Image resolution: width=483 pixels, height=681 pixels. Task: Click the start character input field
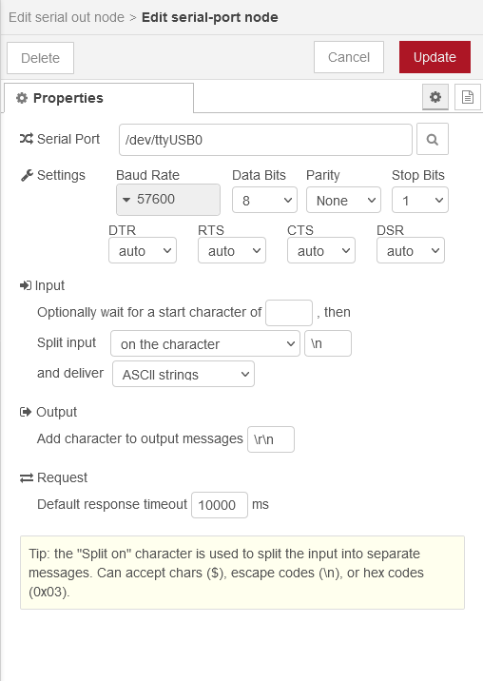click(289, 313)
